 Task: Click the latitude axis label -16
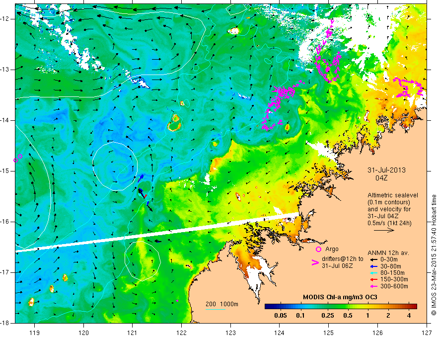pos(5,222)
